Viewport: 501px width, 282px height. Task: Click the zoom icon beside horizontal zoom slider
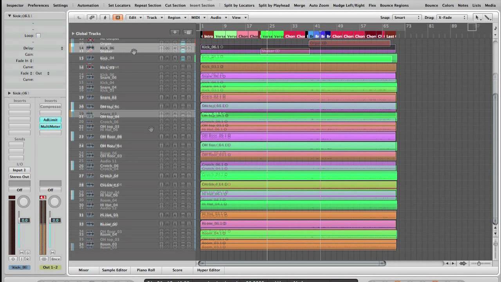point(463,263)
